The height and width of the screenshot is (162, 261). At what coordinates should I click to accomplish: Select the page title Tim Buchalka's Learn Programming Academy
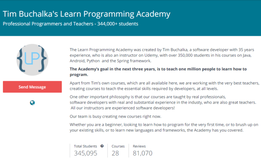point(86,14)
